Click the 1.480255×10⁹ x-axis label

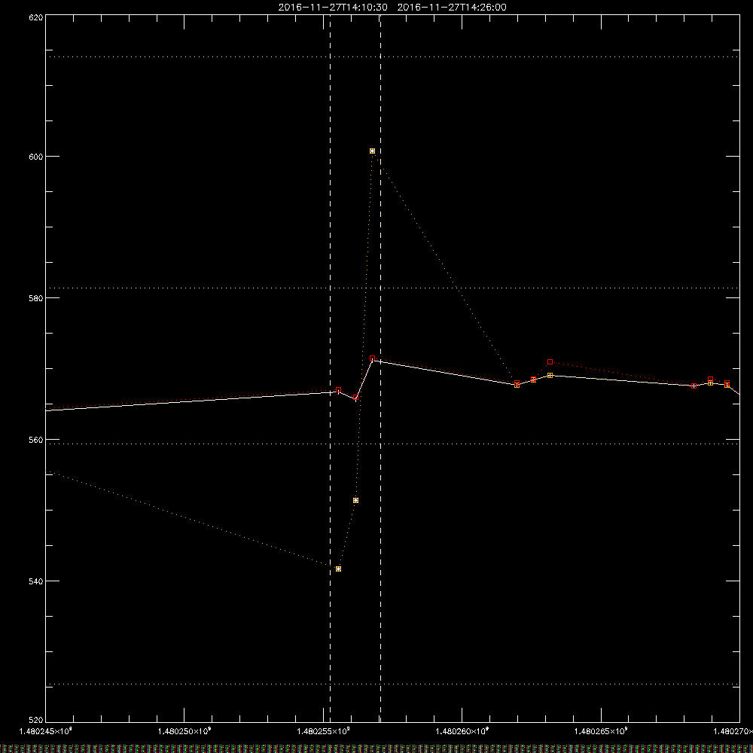[x=323, y=731]
